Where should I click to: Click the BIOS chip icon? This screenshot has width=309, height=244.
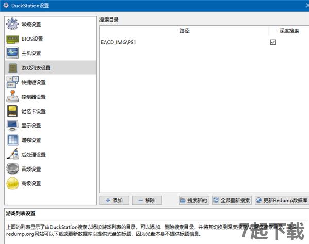coord(12,39)
